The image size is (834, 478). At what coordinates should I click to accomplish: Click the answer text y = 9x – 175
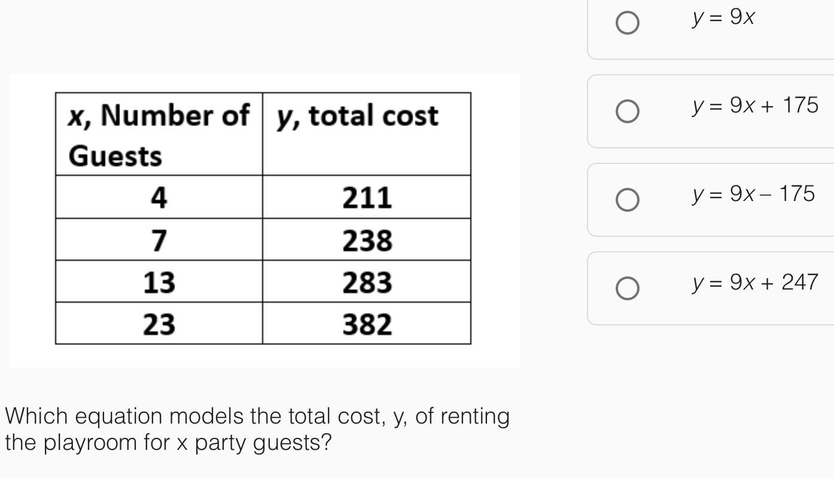[x=753, y=194]
